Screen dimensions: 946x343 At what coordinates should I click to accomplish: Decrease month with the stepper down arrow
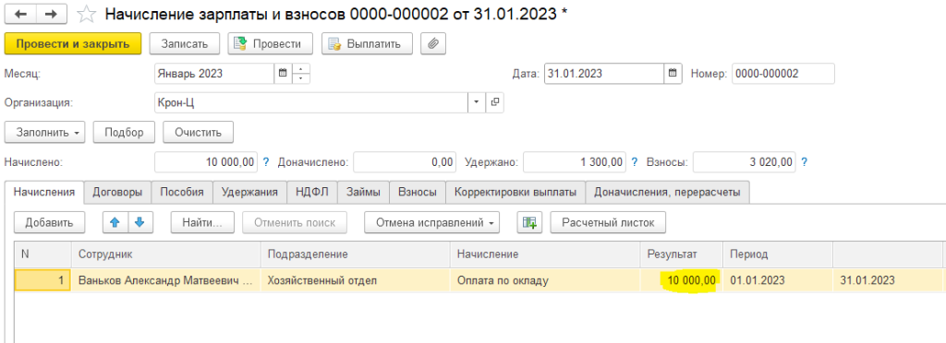tap(301, 79)
